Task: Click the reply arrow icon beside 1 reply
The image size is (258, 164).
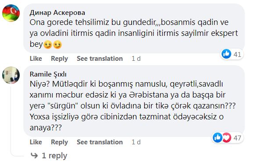Action: click(x=34, y=156)
